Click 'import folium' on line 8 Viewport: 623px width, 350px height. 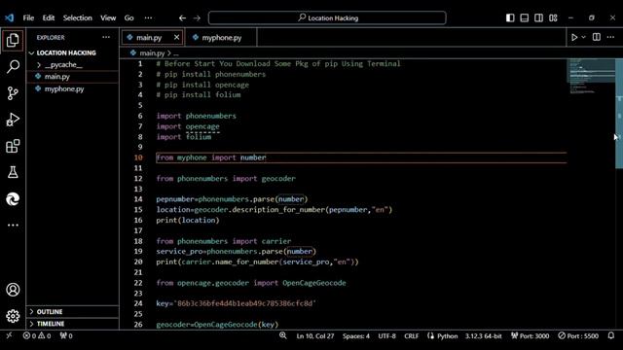tap(184, 137)
